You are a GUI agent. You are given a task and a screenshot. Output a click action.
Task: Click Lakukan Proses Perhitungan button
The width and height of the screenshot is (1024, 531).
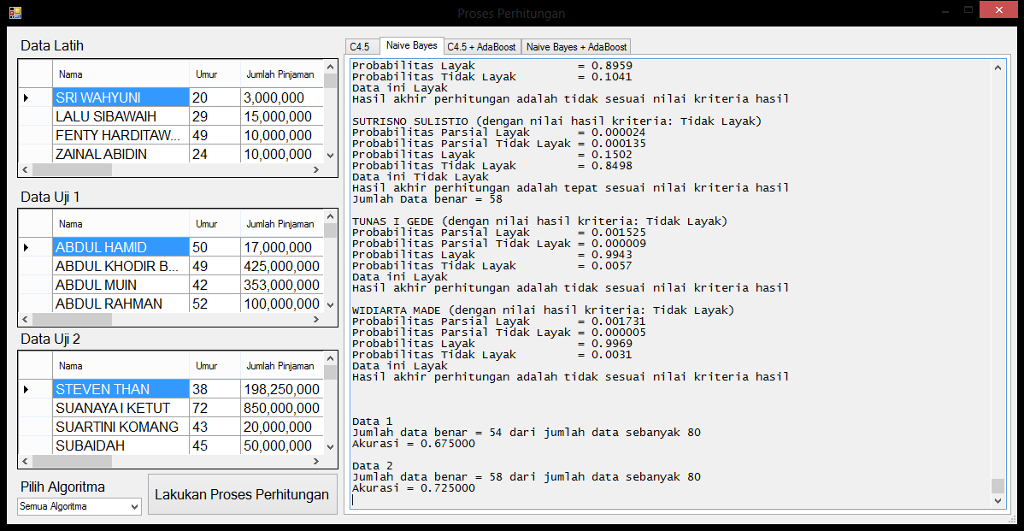click(x=242, y=494)
